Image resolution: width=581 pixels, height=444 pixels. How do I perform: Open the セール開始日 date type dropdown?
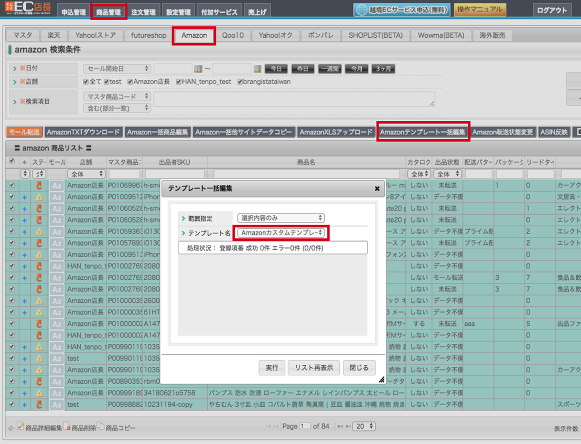117,69
